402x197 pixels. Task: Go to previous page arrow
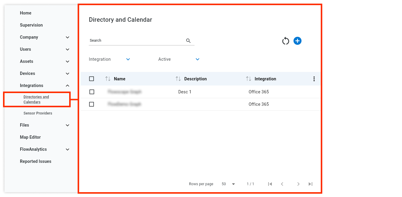pos(282,184)
